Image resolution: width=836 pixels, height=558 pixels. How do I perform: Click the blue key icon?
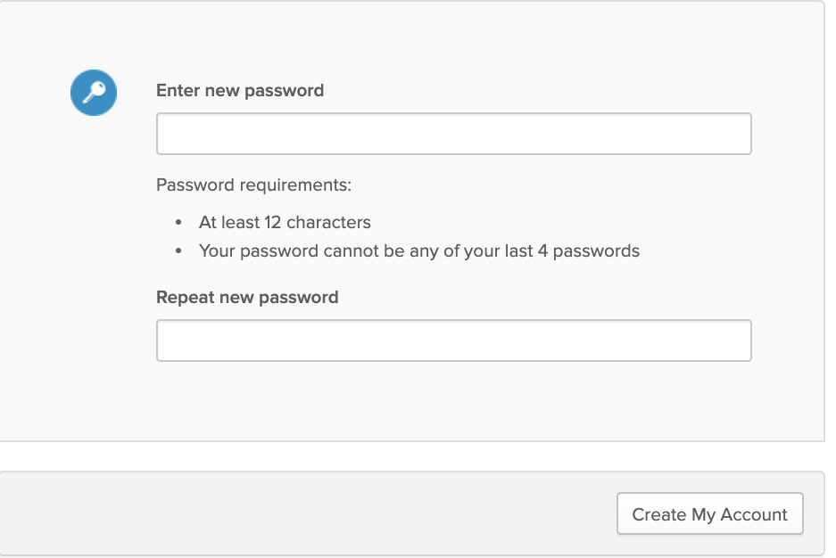[94, 93]
